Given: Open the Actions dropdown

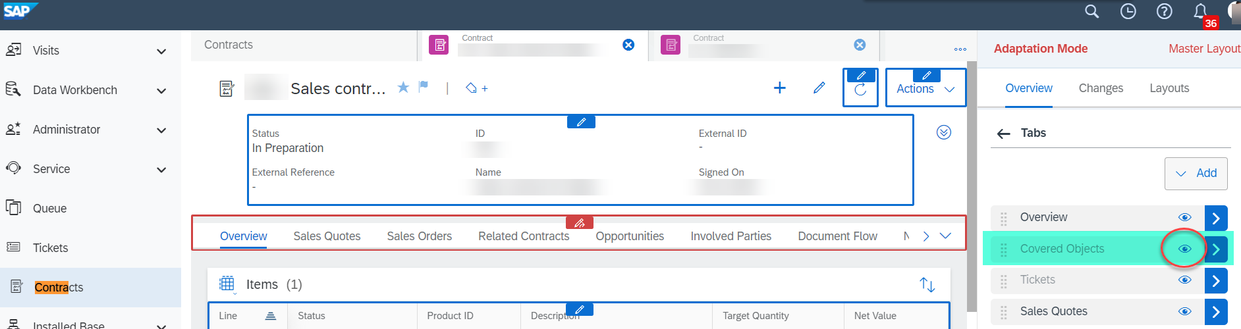Looking at the screenshot, I should (925, 89).
